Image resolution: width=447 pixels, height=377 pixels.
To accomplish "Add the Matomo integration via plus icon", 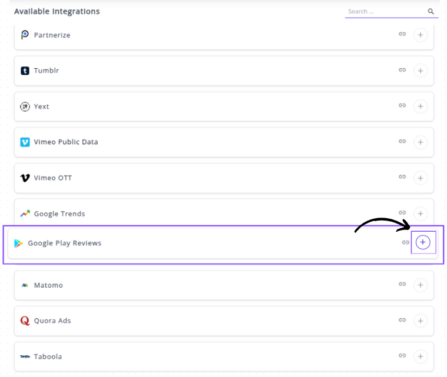I will coord(420,285).
